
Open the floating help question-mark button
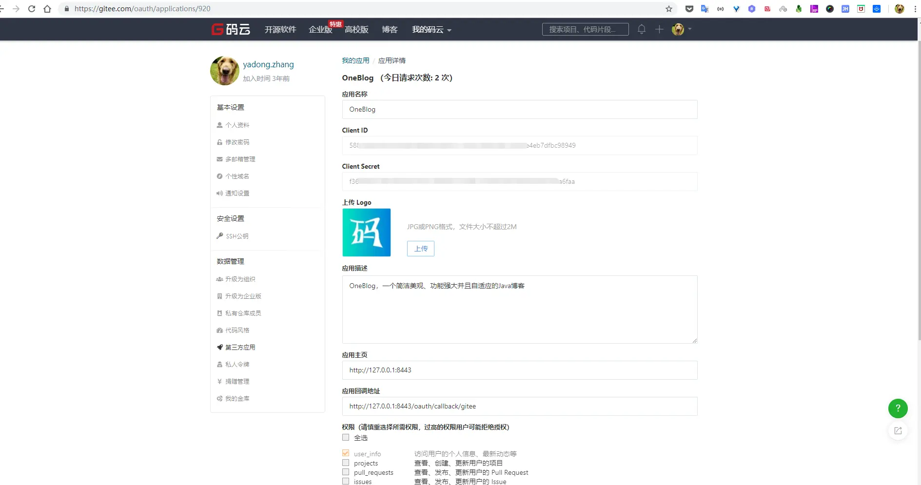[898, 408]
